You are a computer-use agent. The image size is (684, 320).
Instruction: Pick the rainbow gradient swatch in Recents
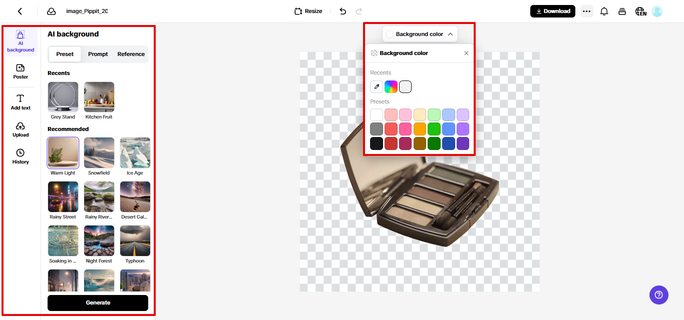391,86
